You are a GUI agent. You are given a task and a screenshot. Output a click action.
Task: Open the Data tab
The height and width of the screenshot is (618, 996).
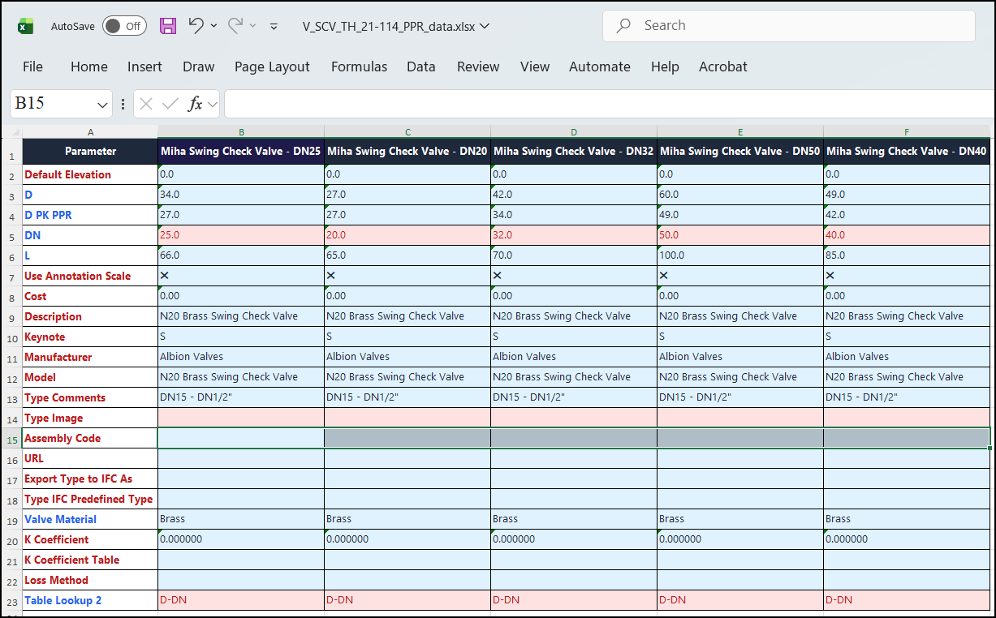coord(421,67)
